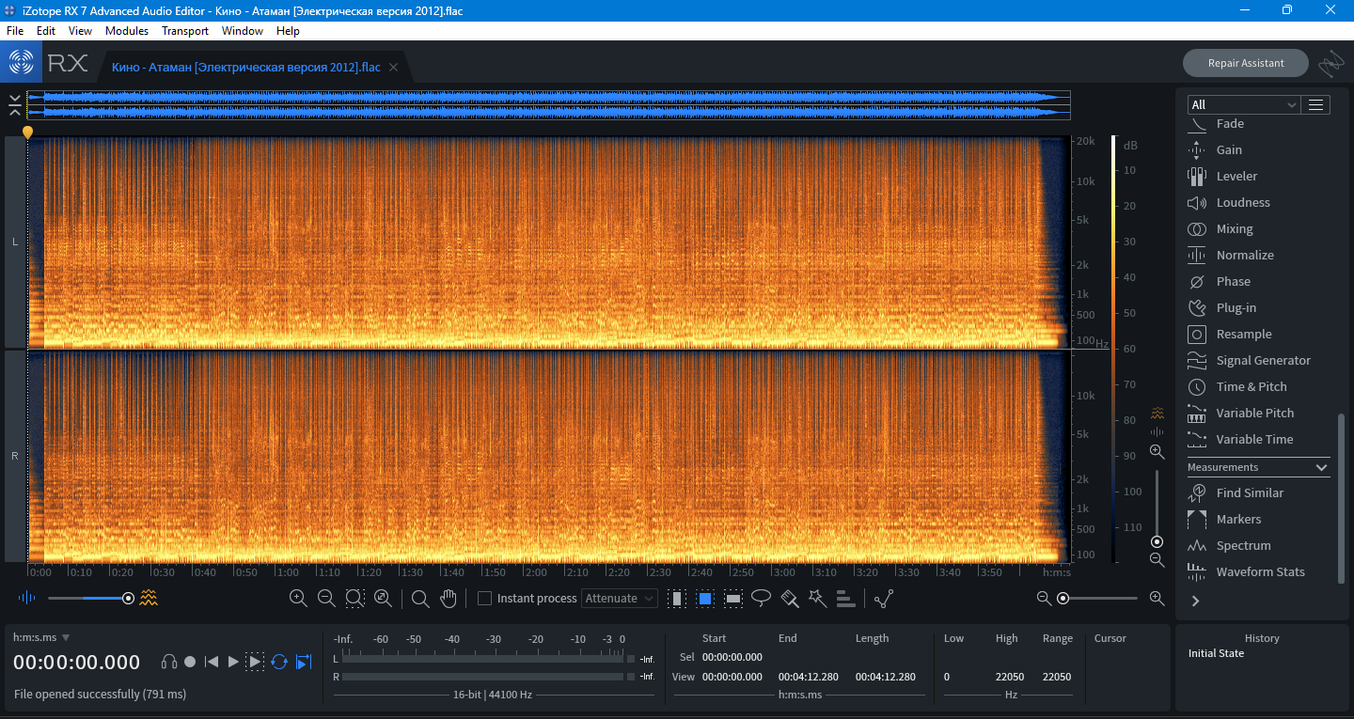
Task: Launch the Repair Assistant
Action: [x=1245, y=63]
